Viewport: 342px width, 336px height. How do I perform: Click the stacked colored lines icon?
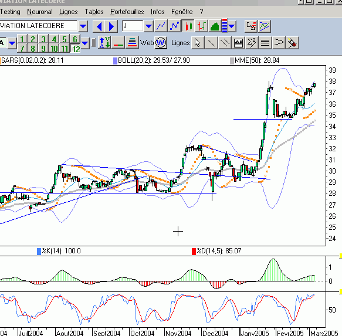coord(132,43)
